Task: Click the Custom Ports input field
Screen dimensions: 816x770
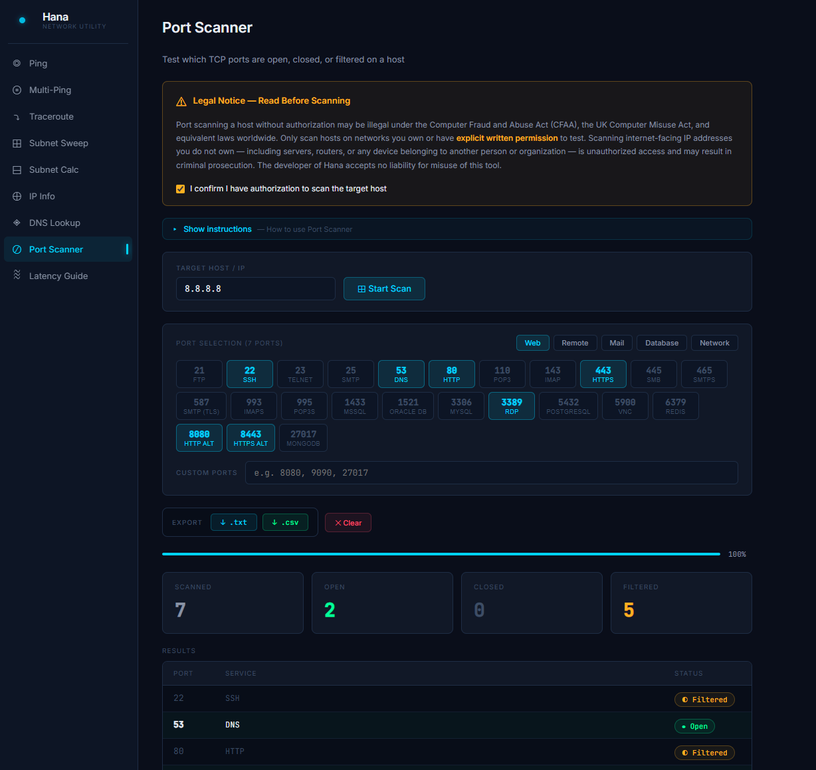Action: [492, 473]
